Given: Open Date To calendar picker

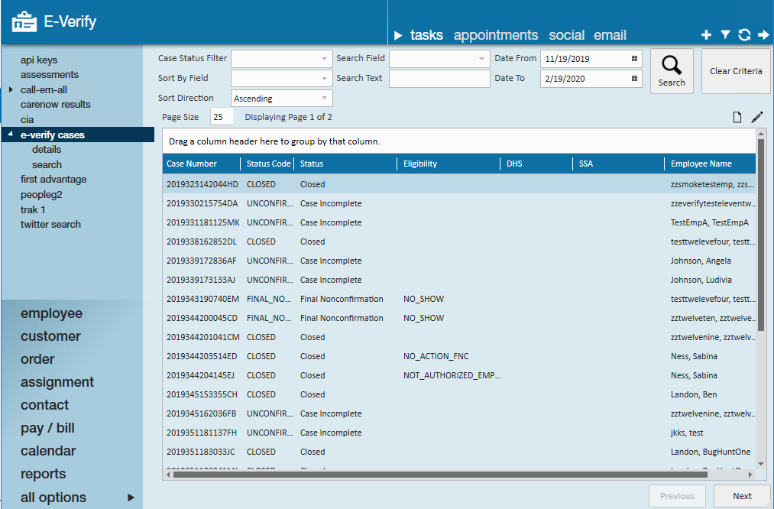Looking at the screenshot, I should tap(634, 78).
